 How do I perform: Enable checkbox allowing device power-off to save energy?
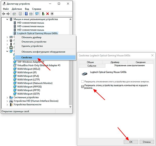(83, 82)
